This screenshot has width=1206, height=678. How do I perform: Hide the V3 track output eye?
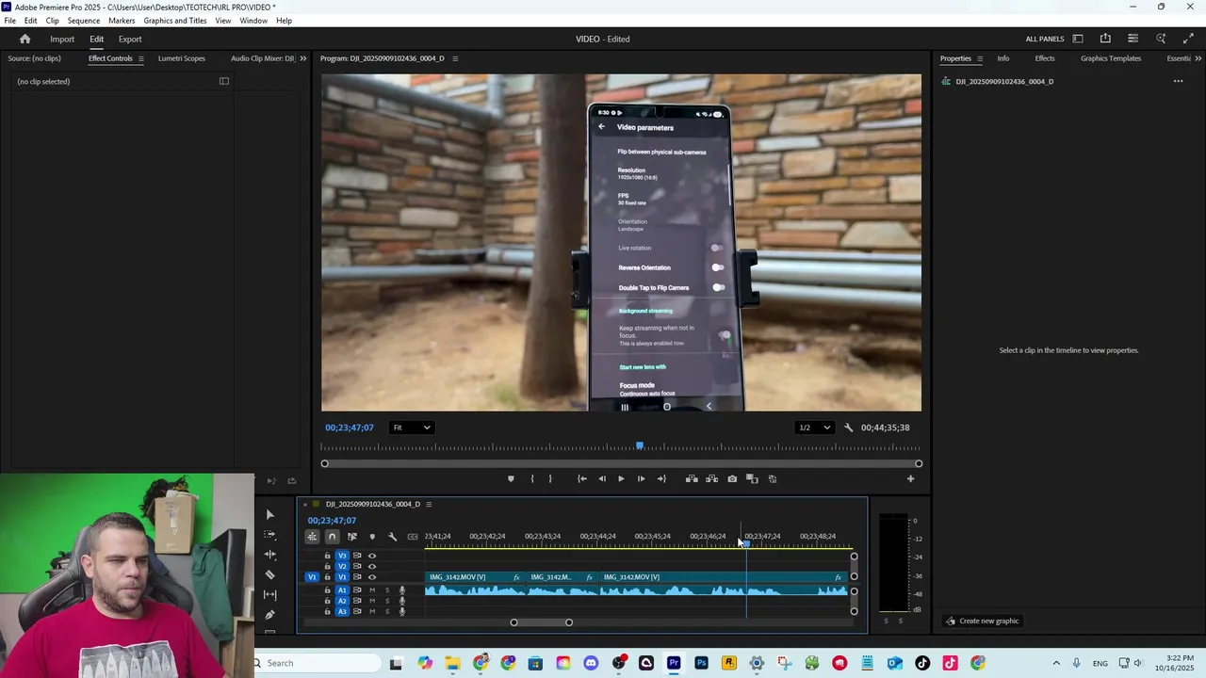coord(372,556)
